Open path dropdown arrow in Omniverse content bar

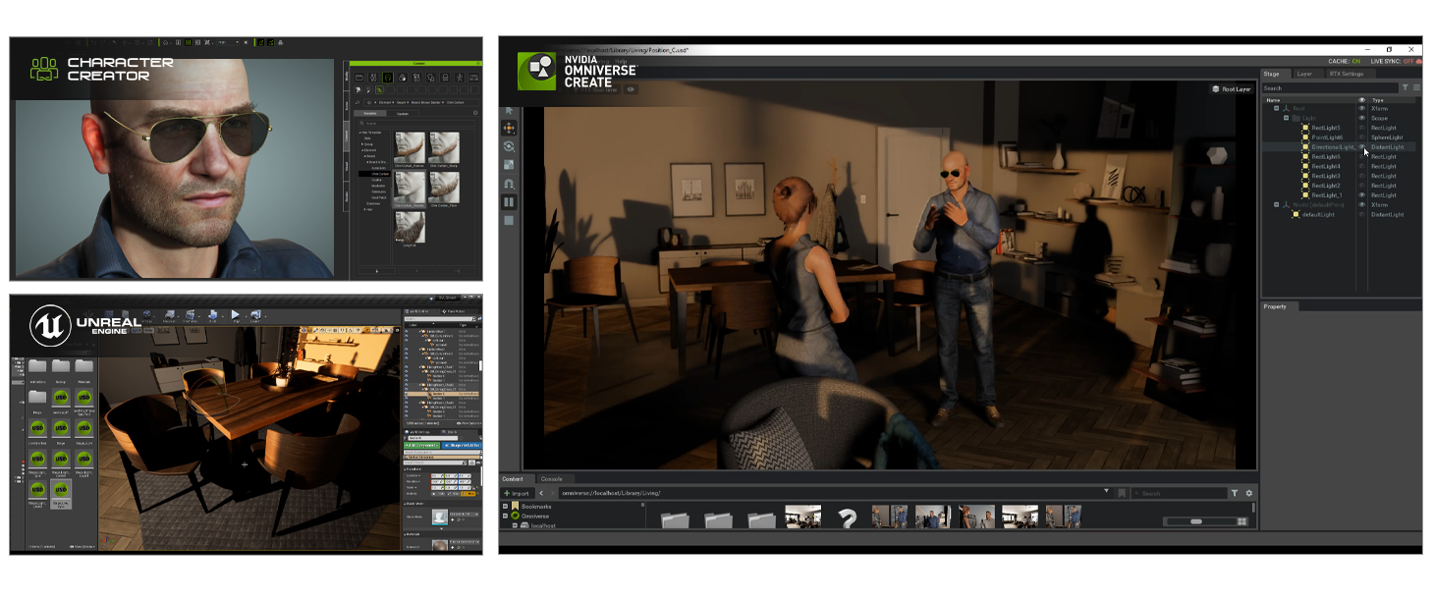[1106, 491]
